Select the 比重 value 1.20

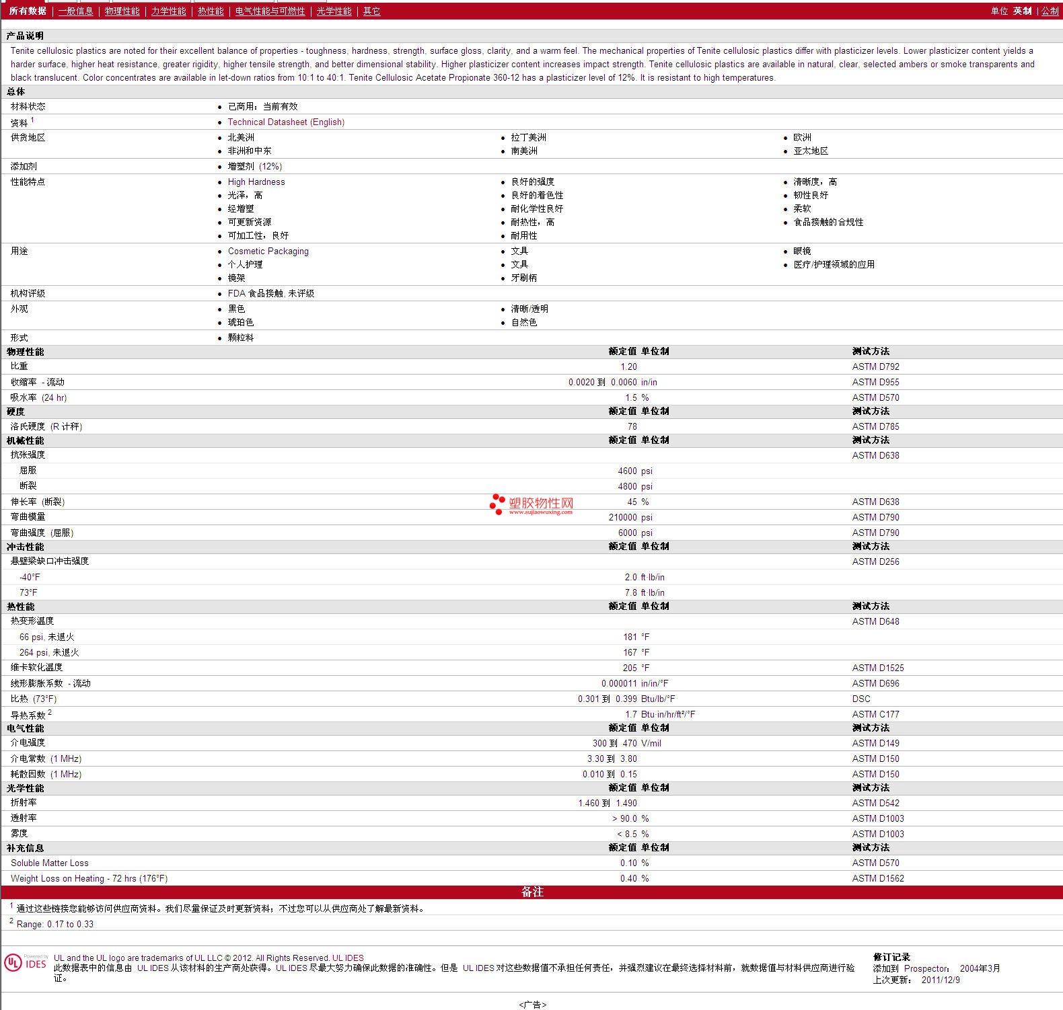[628, 366]
